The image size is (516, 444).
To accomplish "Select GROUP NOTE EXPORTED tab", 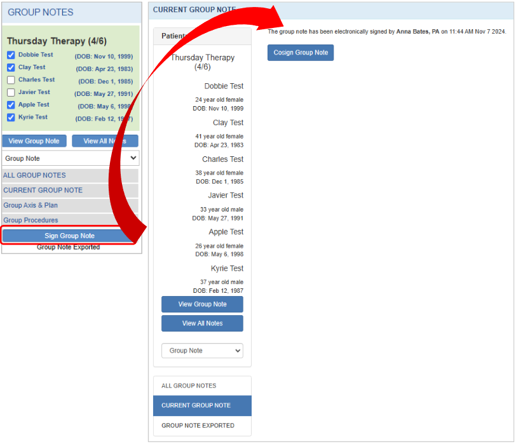I will [198, 426].
